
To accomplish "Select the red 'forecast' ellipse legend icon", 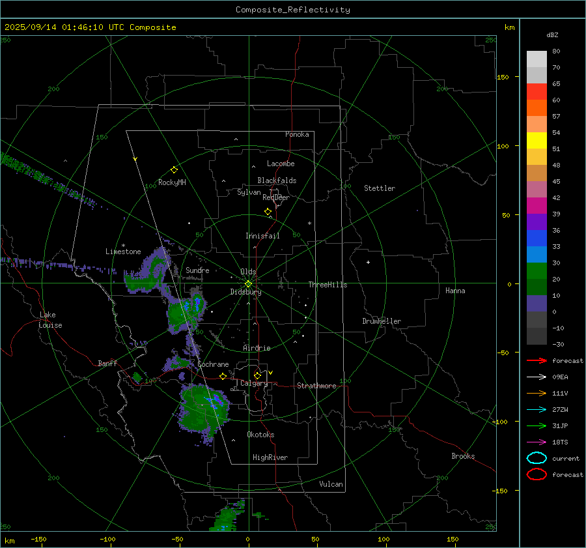I will [x=537, y=474].
